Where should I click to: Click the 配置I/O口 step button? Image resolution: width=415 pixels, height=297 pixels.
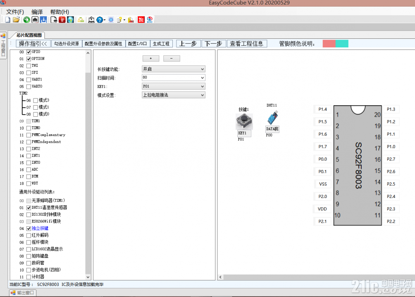pyautogui.click(x=138, y=44)
